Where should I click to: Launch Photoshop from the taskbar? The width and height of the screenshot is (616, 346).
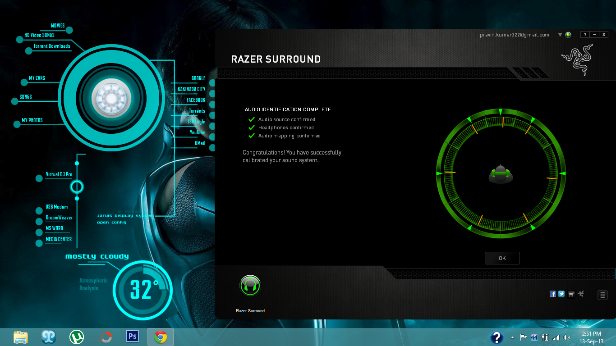tap(132, 337)
